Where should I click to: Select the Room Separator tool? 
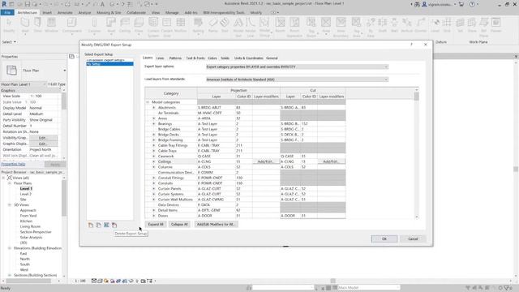pos(294,27)
